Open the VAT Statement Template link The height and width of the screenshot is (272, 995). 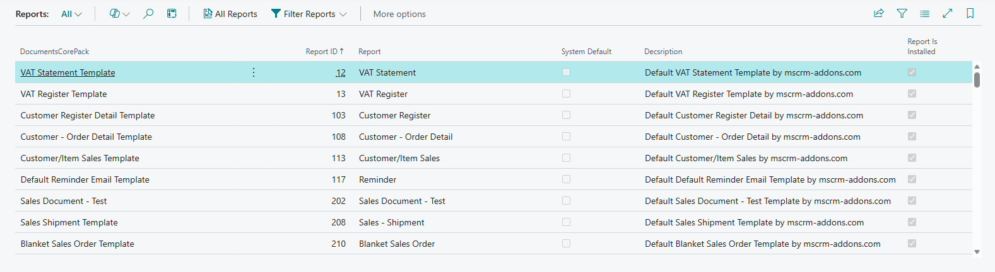pyautogui.click(x=68, y=72)
